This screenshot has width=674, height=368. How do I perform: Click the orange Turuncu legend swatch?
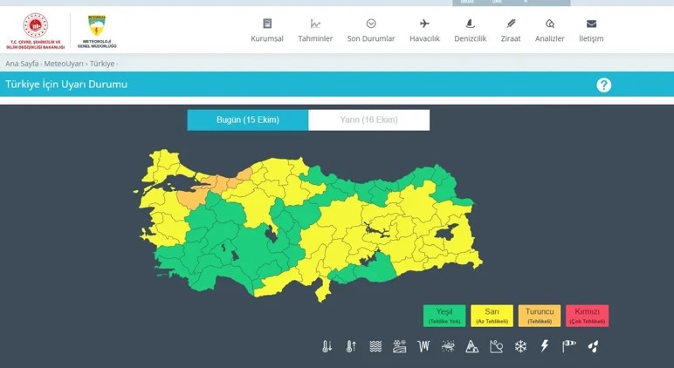540,316
